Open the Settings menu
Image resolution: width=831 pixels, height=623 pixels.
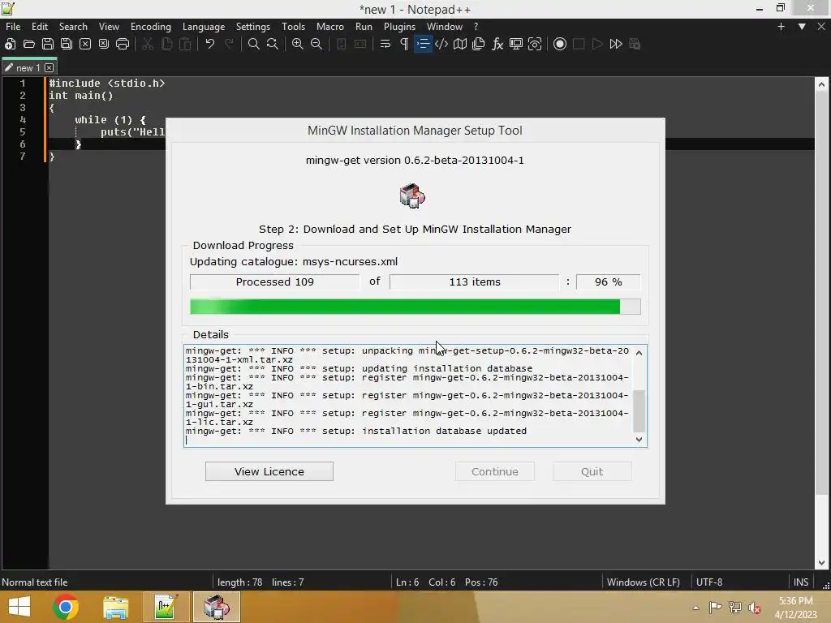pyautogui.click(x=253, y=27)
